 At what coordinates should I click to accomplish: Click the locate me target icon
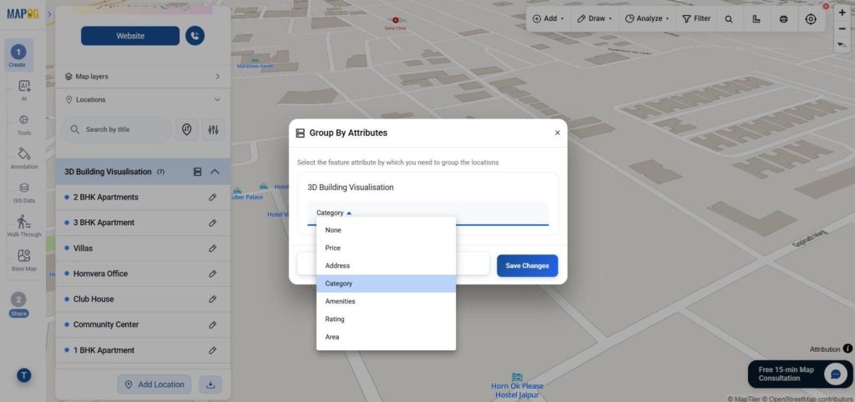(811, 18)
